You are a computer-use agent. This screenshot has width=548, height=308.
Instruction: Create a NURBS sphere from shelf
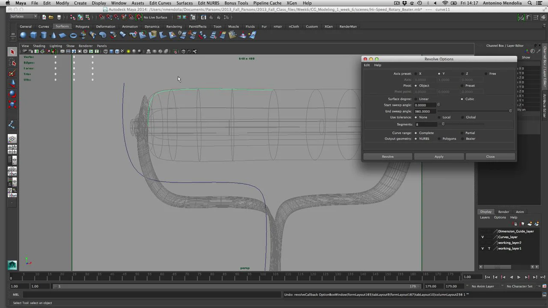click(23, 35)
